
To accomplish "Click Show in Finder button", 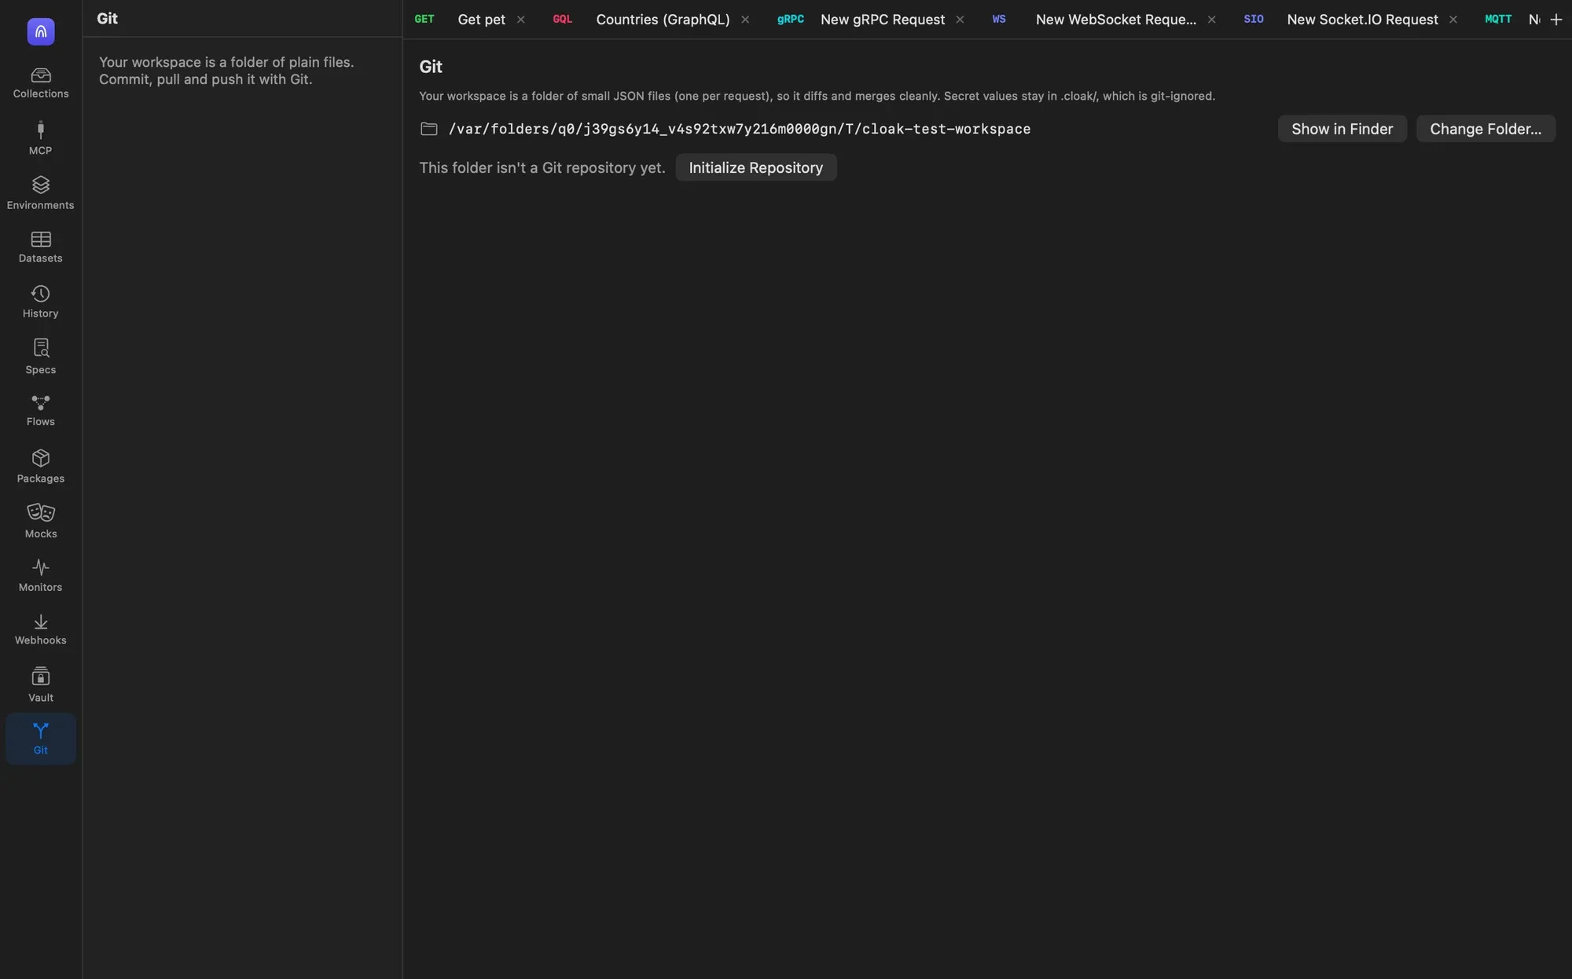I will pyautogui.click(x=1342, y=129).
